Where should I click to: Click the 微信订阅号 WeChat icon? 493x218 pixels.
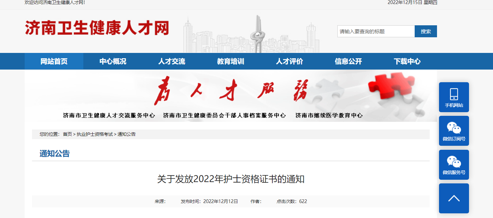(x=454, y=128)
